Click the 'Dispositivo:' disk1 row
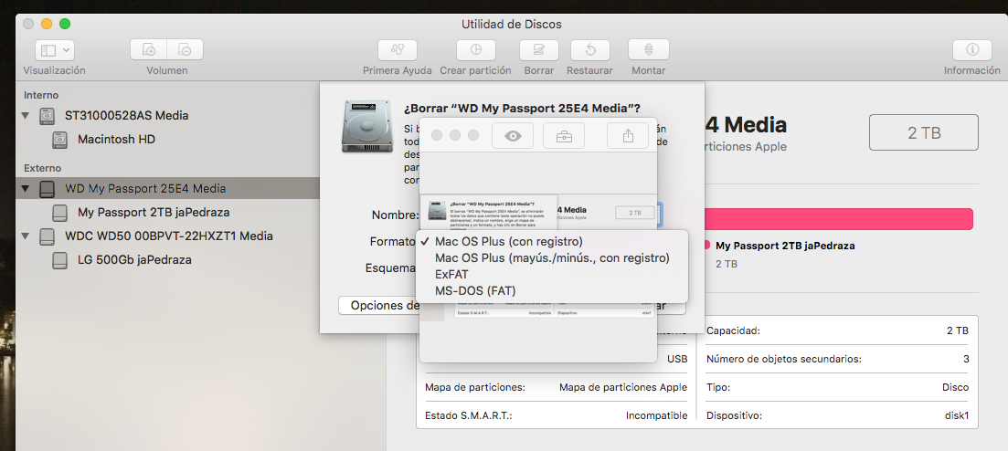The image size is (1008, 451). (x=837, y=415)
